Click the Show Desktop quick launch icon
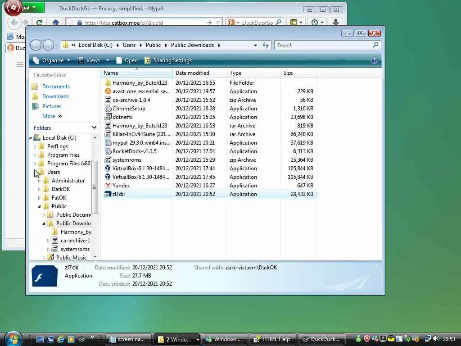Screen dimensions: 461x346 [40, 339]
